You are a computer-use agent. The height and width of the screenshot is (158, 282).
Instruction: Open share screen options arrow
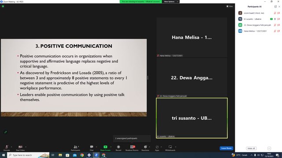[111, 147]
